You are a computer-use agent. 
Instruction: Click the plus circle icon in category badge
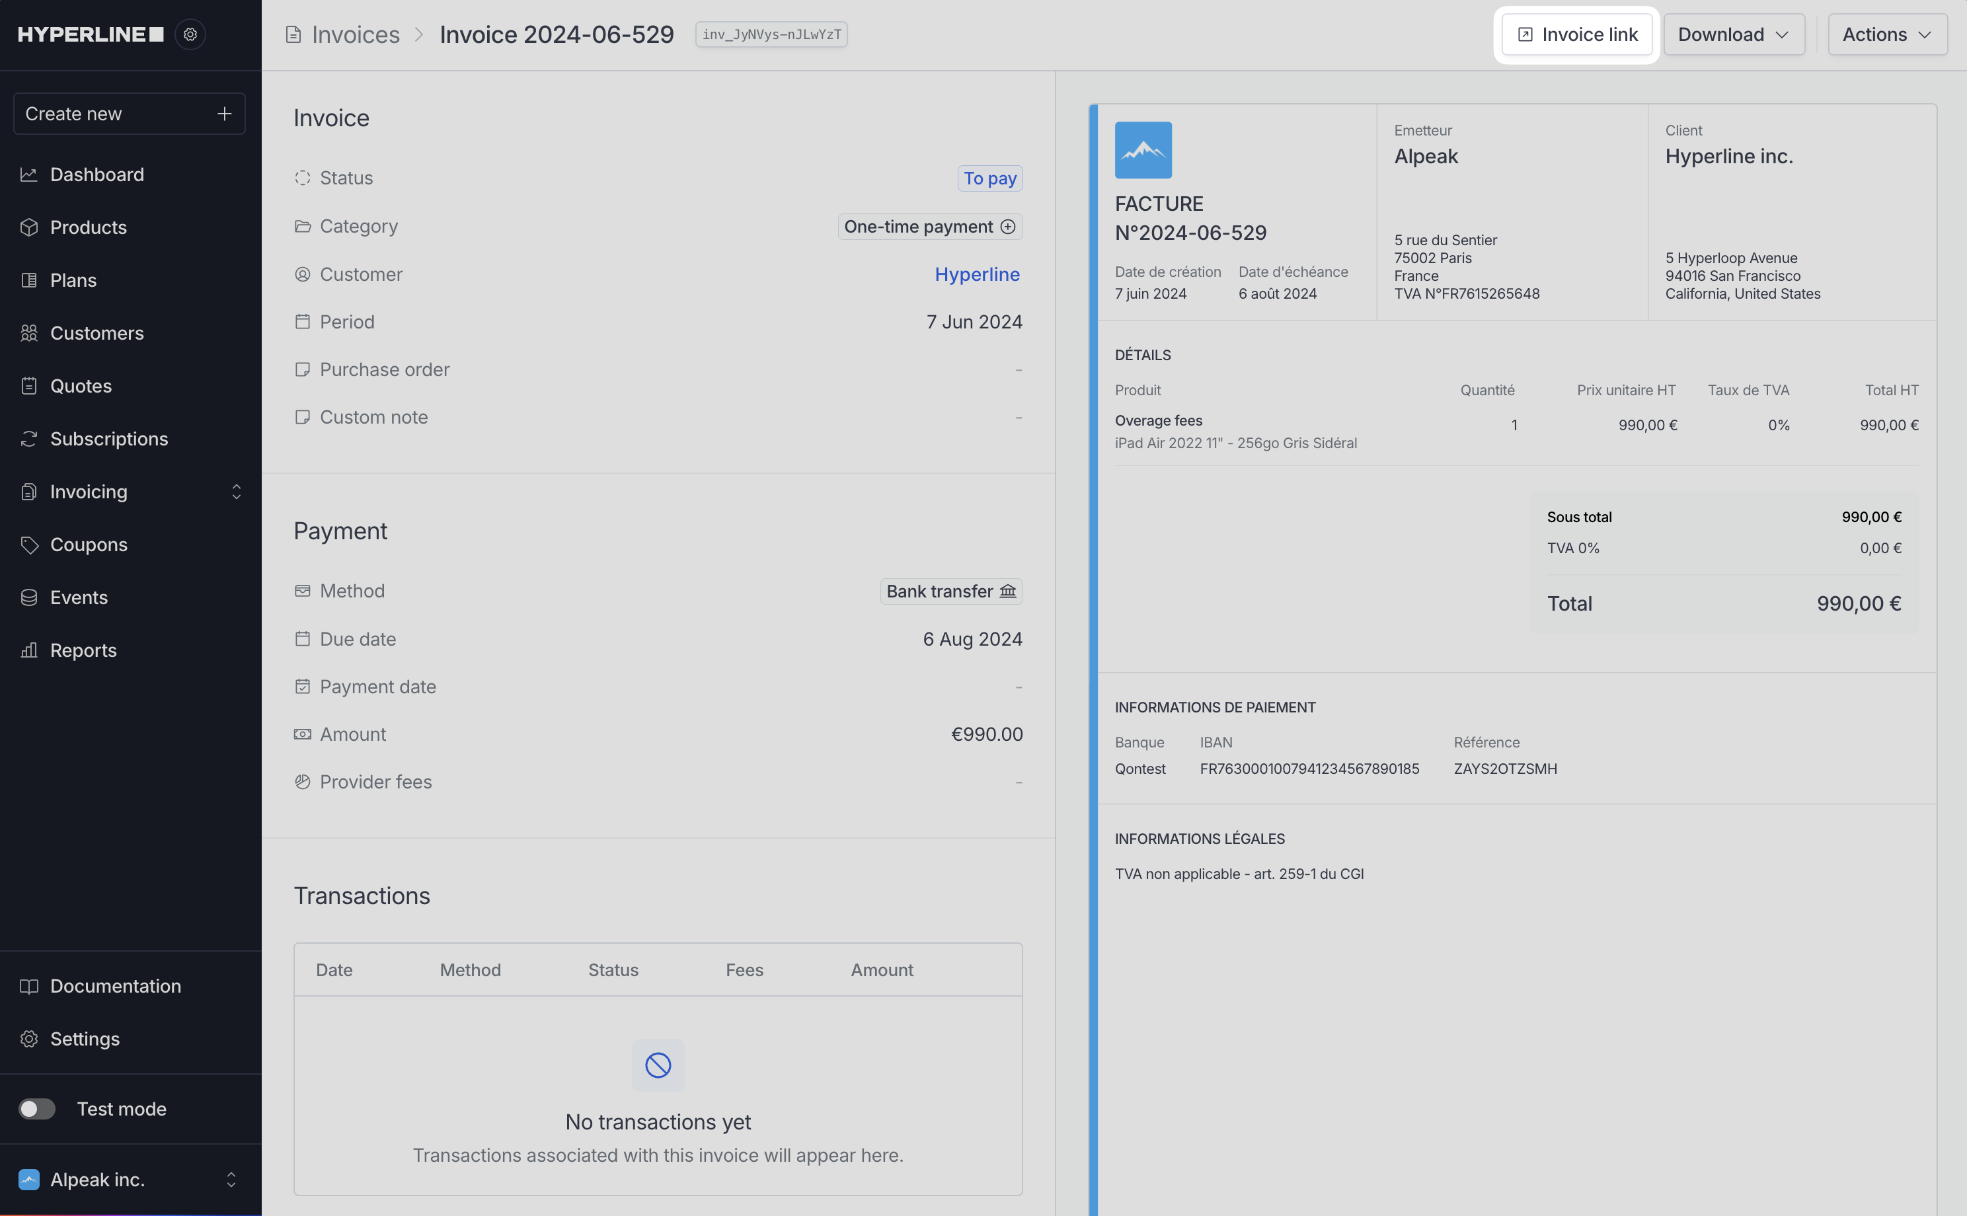[1008, 227]
